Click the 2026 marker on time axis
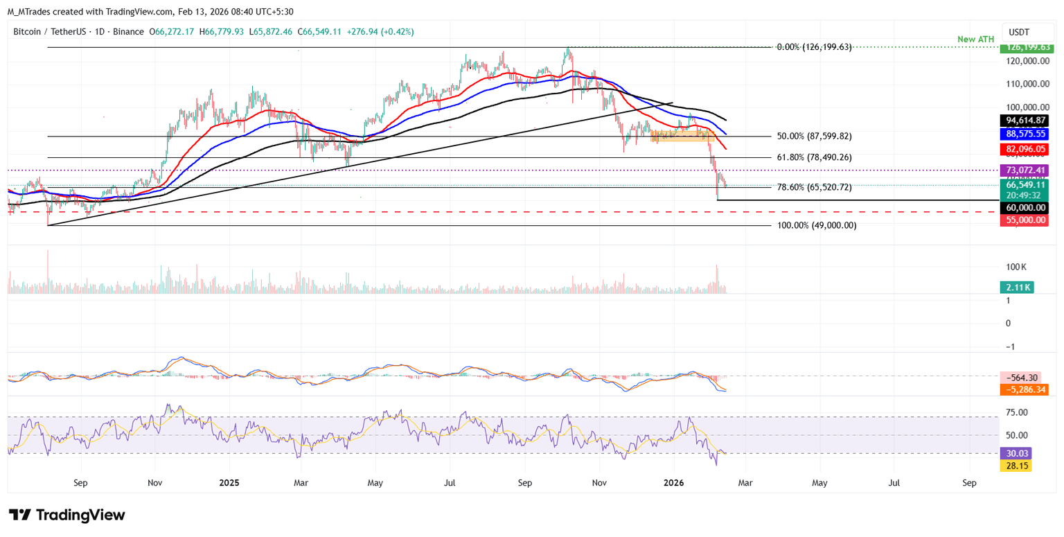The width and height of the screenshot is (1064, 537). click(674, 482)
